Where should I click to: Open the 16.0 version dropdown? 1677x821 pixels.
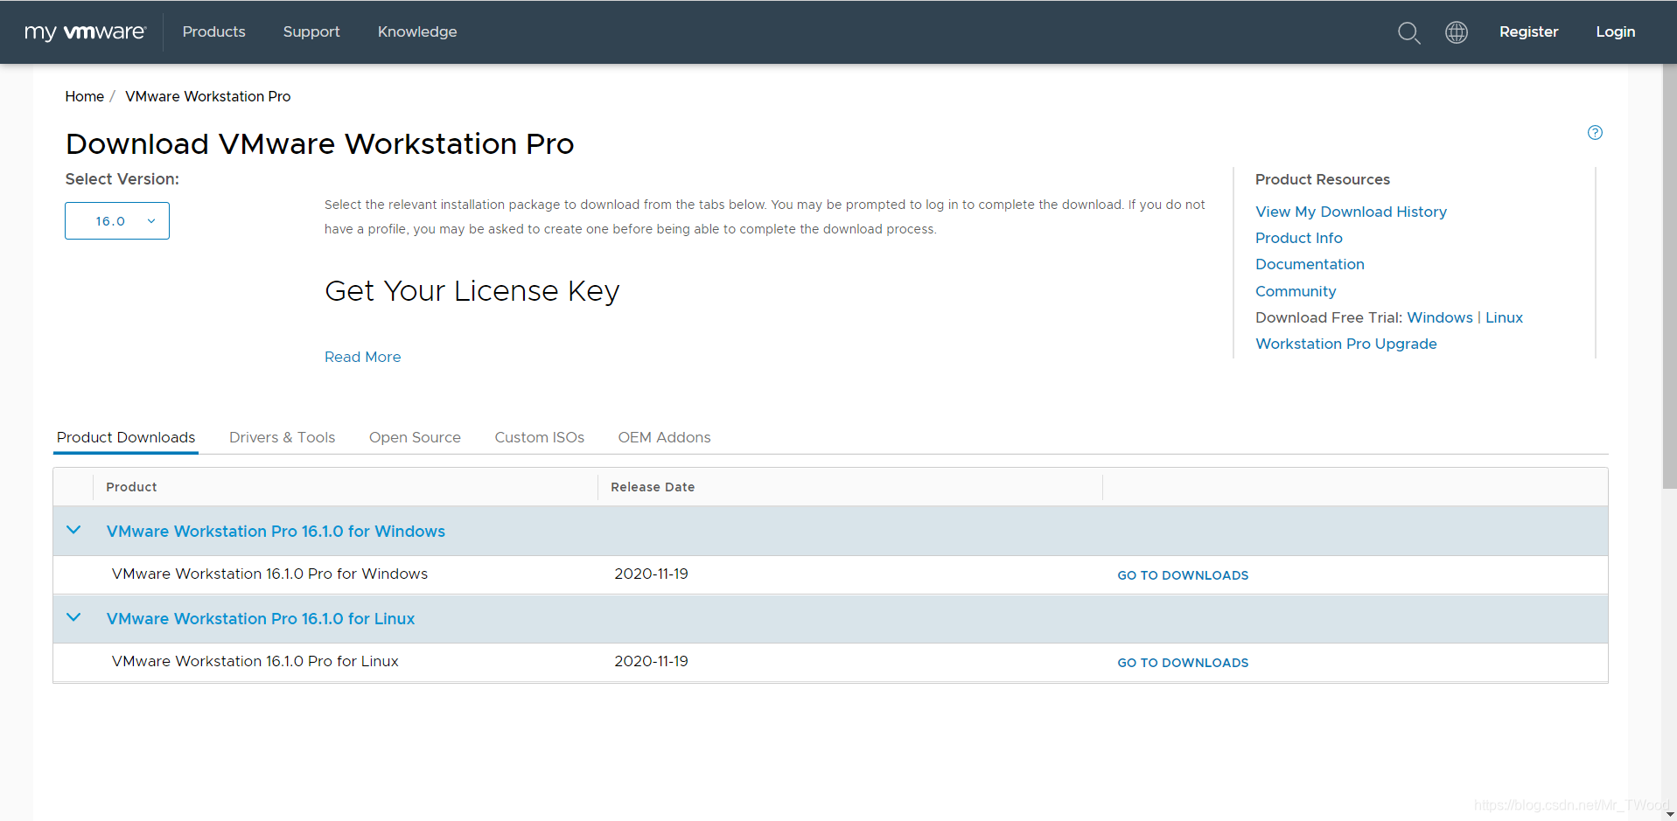117,221
